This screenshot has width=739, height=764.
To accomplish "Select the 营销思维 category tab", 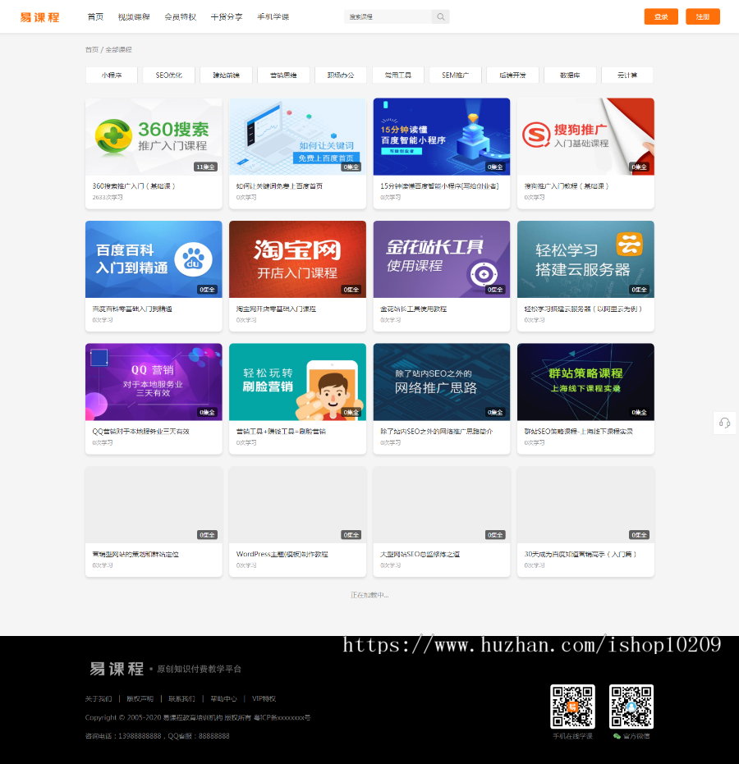I will point(283,75).
